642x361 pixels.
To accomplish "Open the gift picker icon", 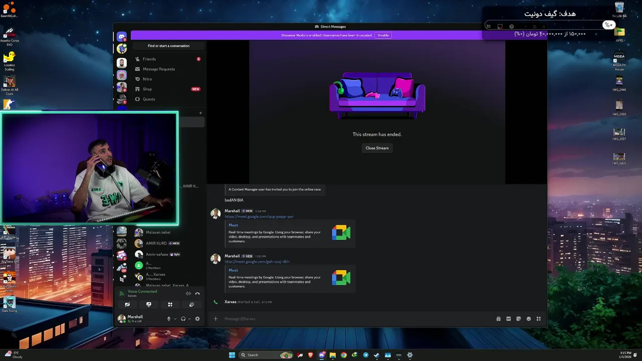I will [x=499, y=319].
